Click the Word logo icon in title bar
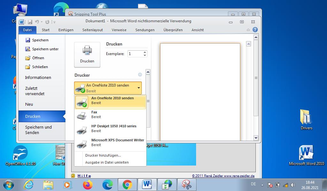 tap(21, 22)
